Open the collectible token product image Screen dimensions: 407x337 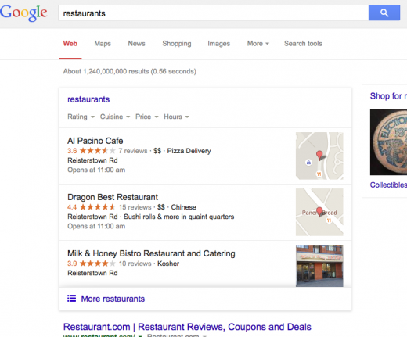(388, 142)
